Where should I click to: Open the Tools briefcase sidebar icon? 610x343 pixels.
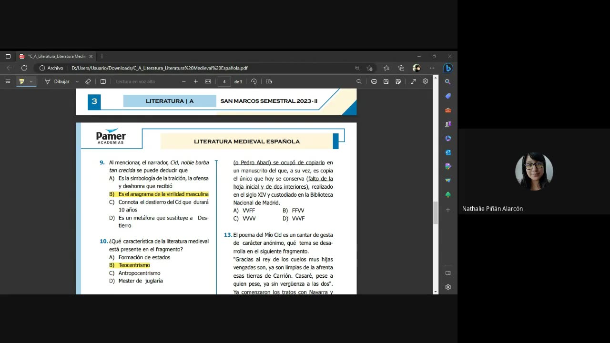point(447,110)
